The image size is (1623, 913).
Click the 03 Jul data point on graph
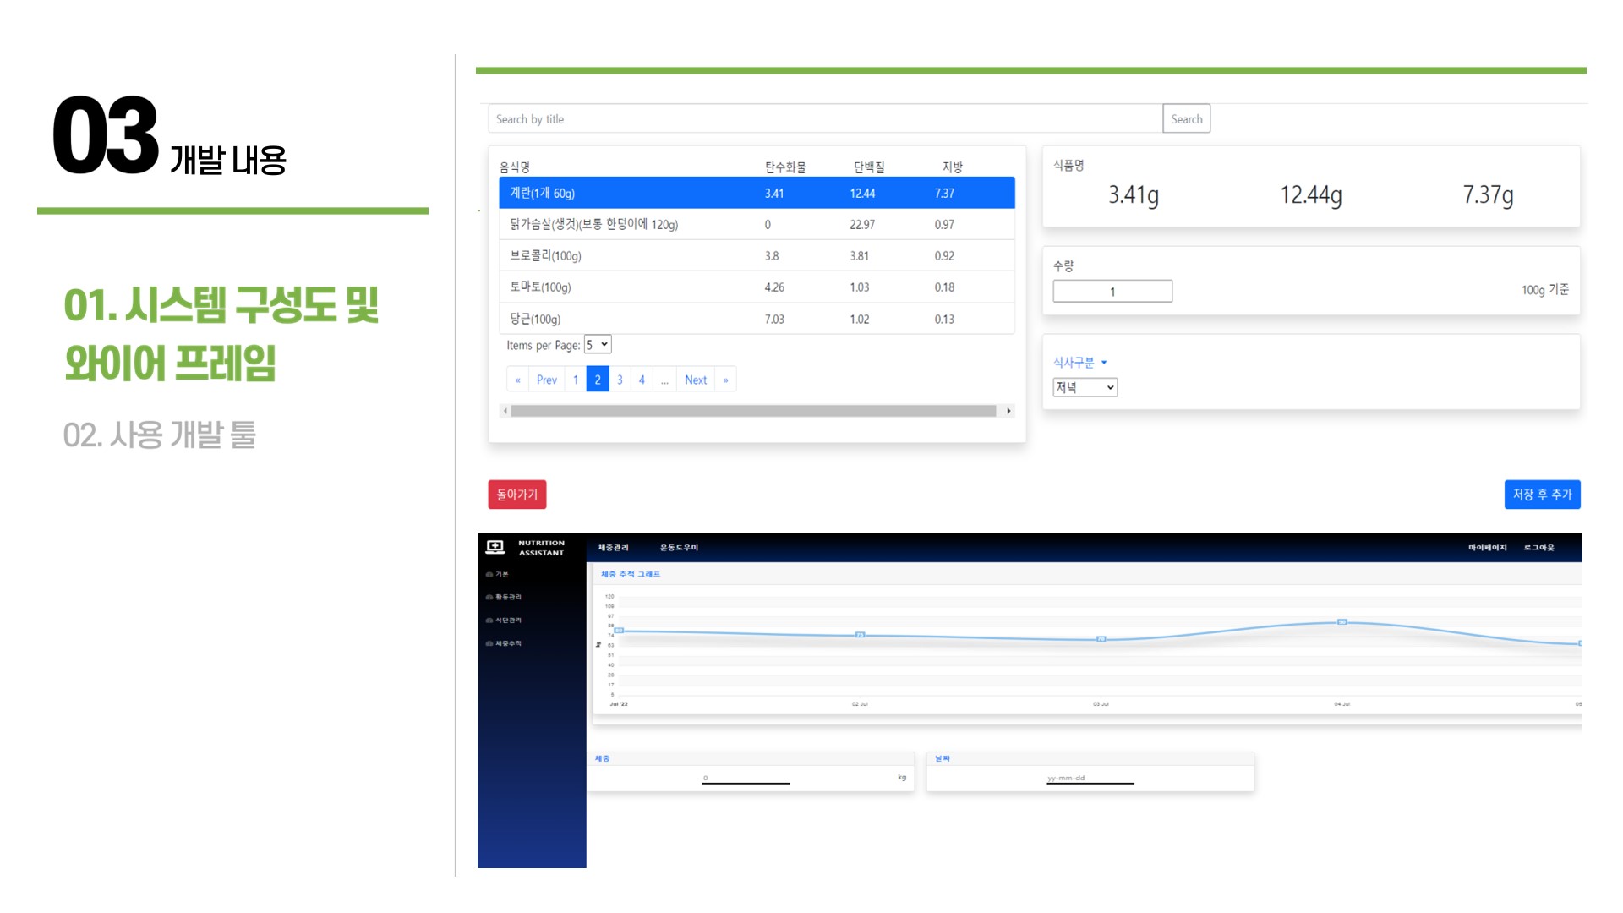pos(1101,639)
